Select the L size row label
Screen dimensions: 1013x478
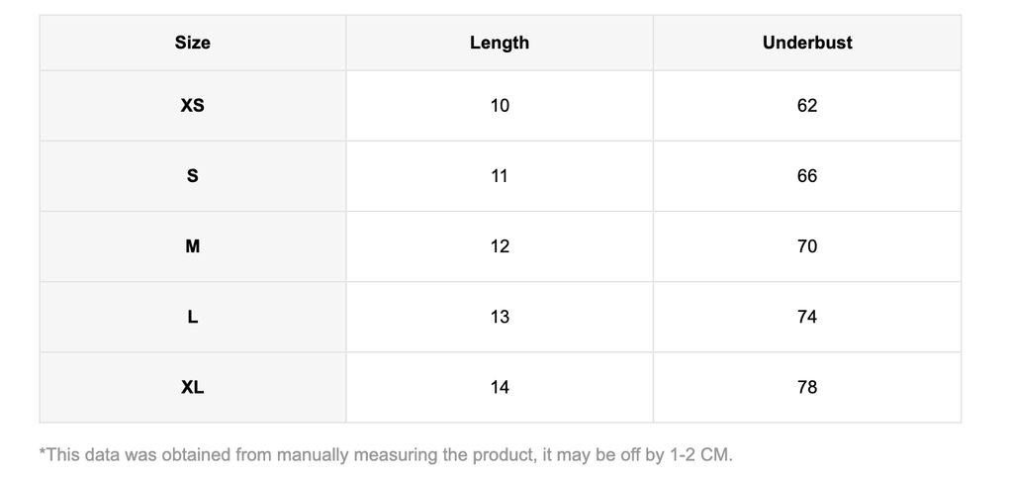pyautogui.click(x=193, y=317)
